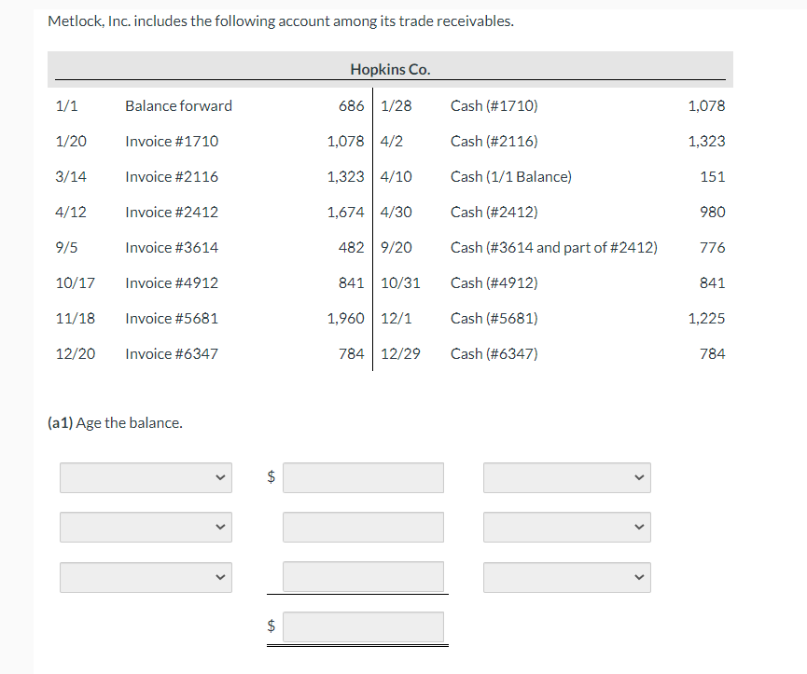Open the second-row left dropdown
807x674 pixels.
146,527
